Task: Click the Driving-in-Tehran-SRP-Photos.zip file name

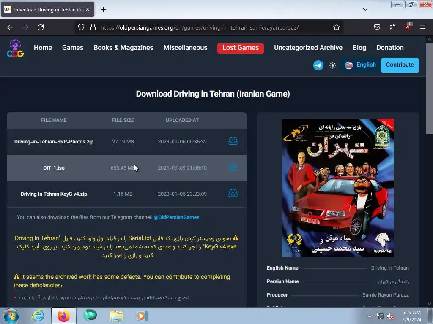Action: point(54,142)
